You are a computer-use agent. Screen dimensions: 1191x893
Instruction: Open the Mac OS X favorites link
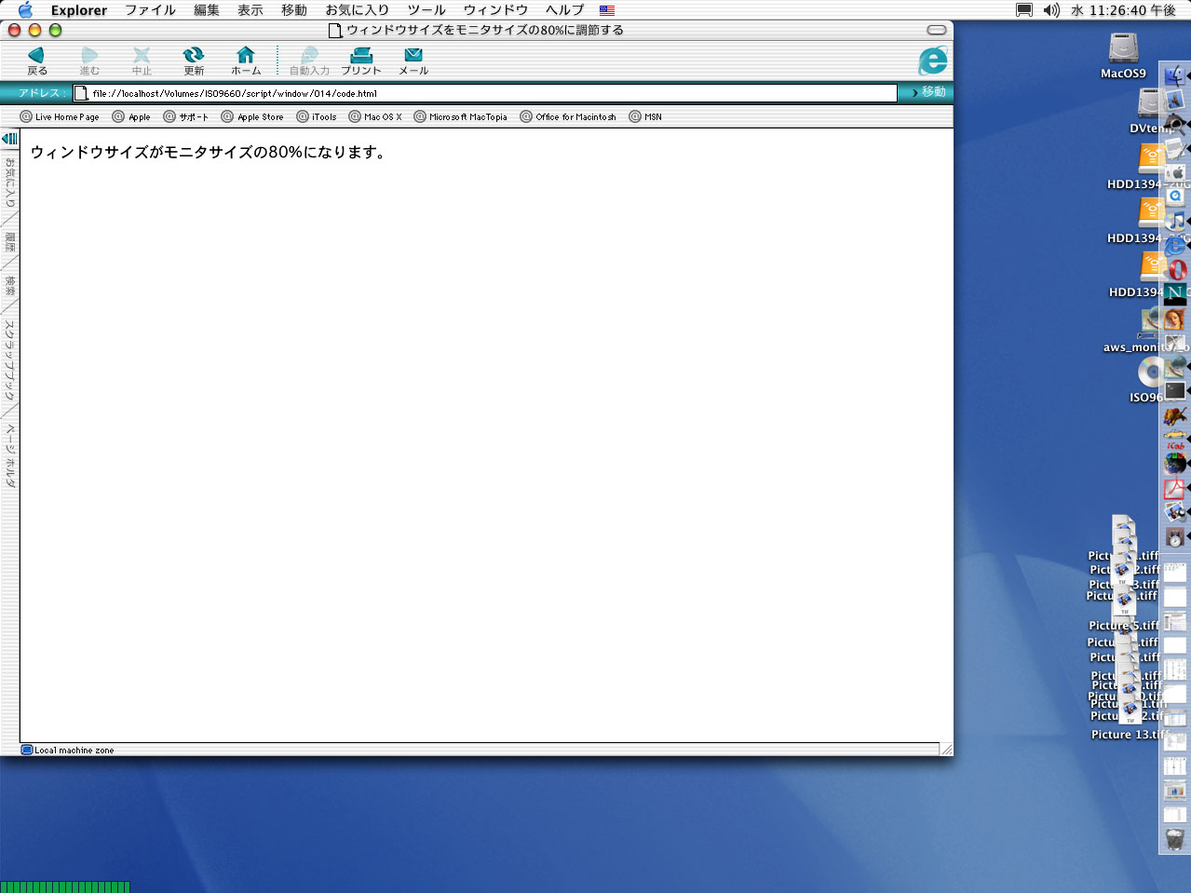pos(375,116)
